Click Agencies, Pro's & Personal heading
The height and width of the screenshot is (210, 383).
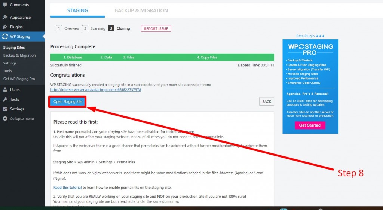click(307, 94)
